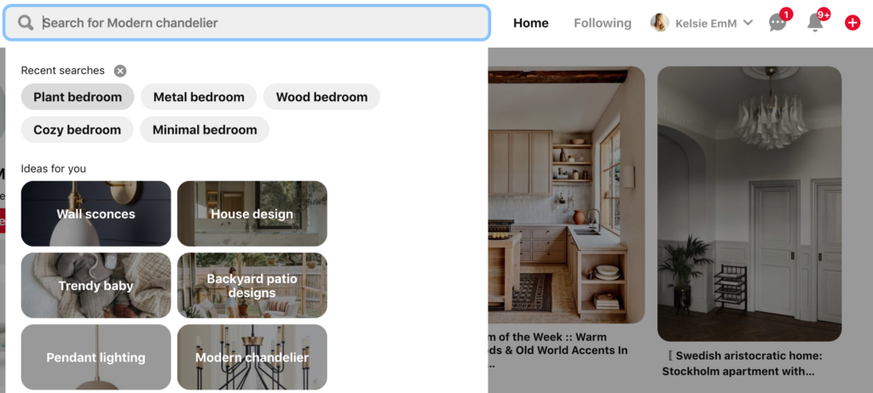The height and width of the screenshot is (393, 873).
Task: Open the Wall sconces idea tile
Action: [x=95, y=214]
